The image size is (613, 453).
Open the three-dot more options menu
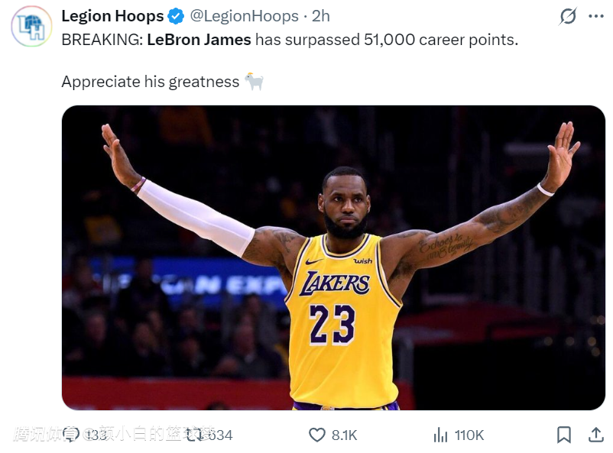point(596,16)
